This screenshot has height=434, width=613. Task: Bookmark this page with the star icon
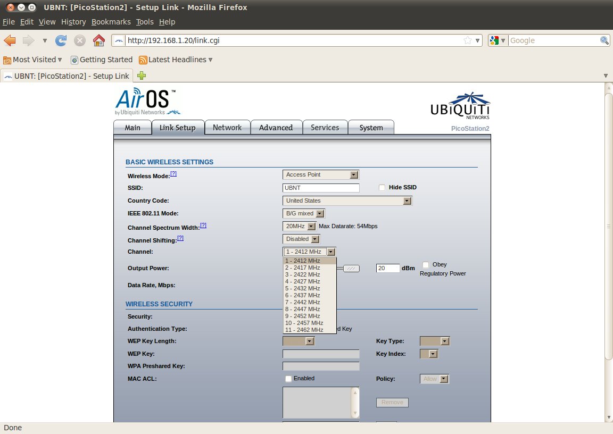[467, 40]
